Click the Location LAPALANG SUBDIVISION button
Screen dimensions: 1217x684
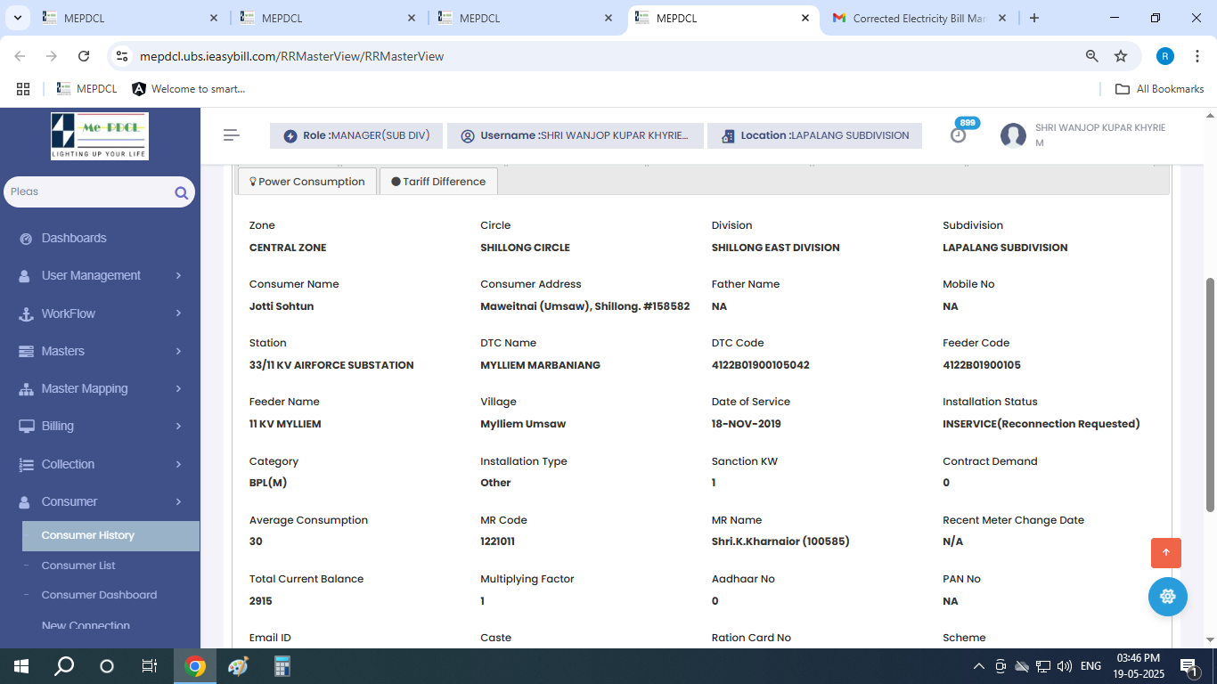814,135
